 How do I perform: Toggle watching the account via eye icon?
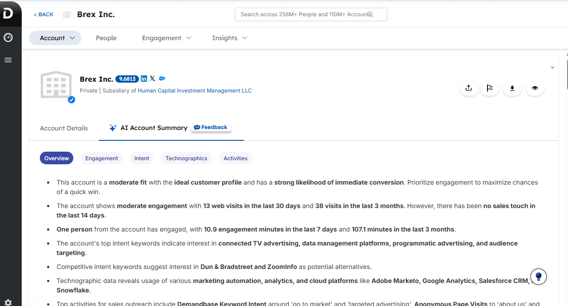click(535, 88)
